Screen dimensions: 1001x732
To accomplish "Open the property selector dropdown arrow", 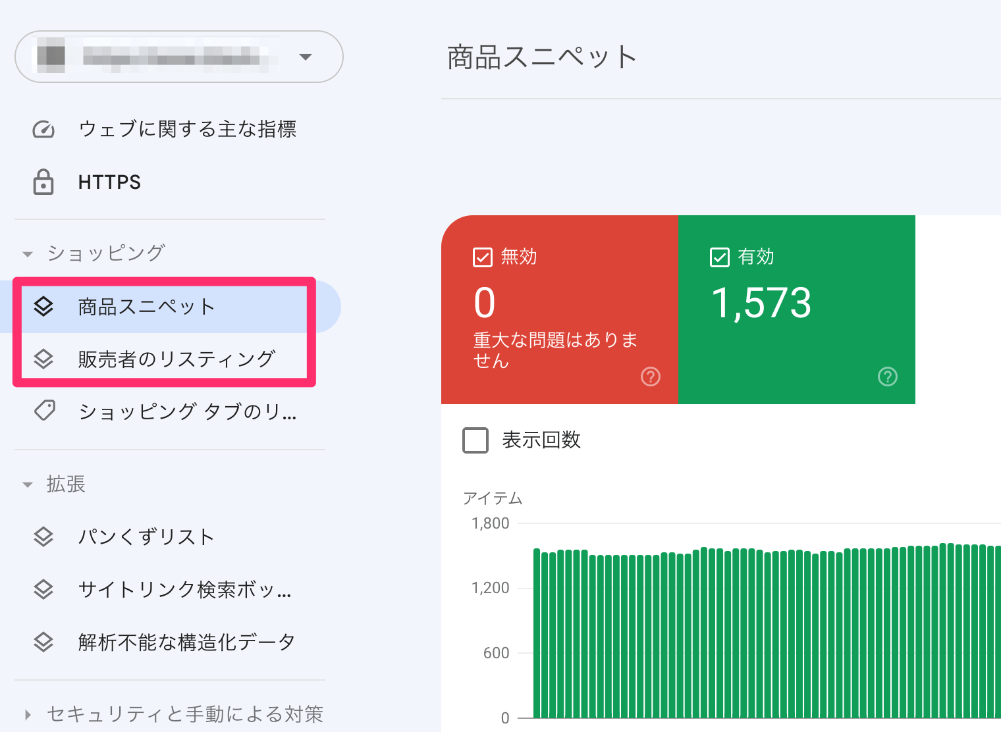I will tap(305, 57).
